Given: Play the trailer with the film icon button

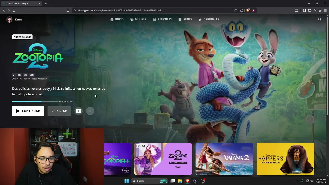Looking at the screenshot, I should pyautogui.click(x=79, y=111).
